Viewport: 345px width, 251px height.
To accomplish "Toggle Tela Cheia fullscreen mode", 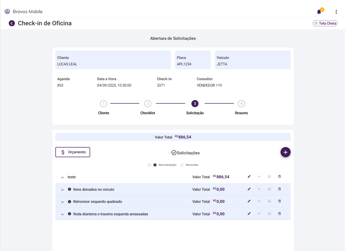I will [x=325, y=23].
